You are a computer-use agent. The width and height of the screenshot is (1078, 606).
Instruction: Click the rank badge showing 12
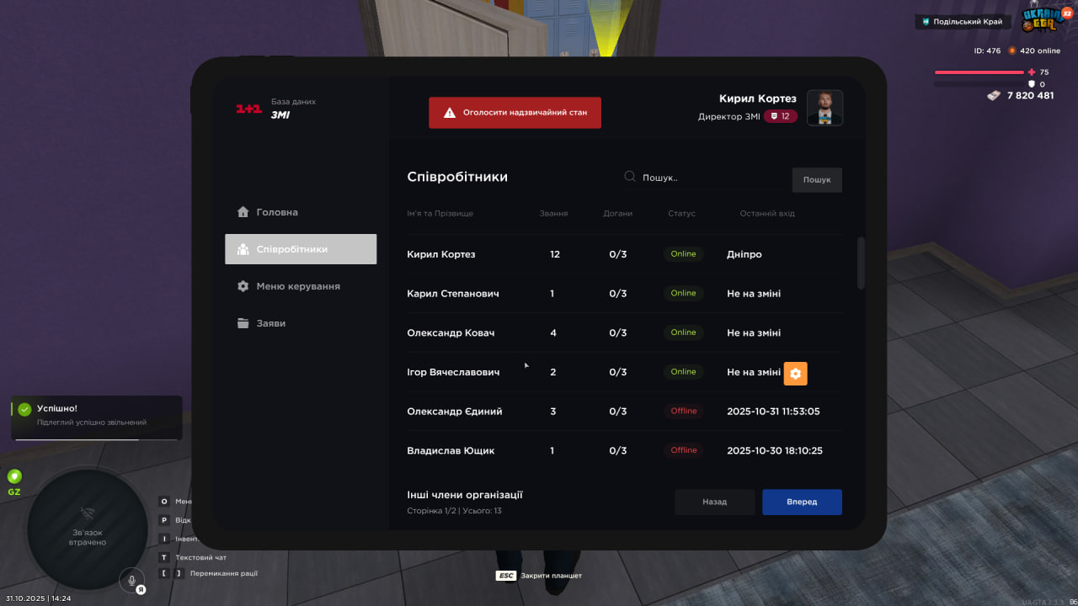781,116
